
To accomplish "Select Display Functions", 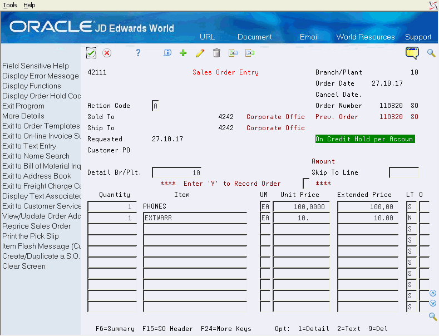I will pyautogui.click(x=32, y=86).
